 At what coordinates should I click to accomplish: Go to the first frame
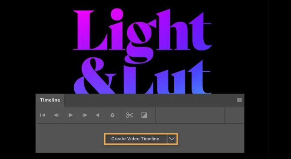(43, 115)
